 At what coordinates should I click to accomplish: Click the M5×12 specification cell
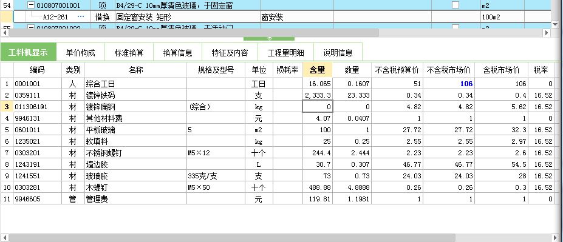[x=216, y=153]
